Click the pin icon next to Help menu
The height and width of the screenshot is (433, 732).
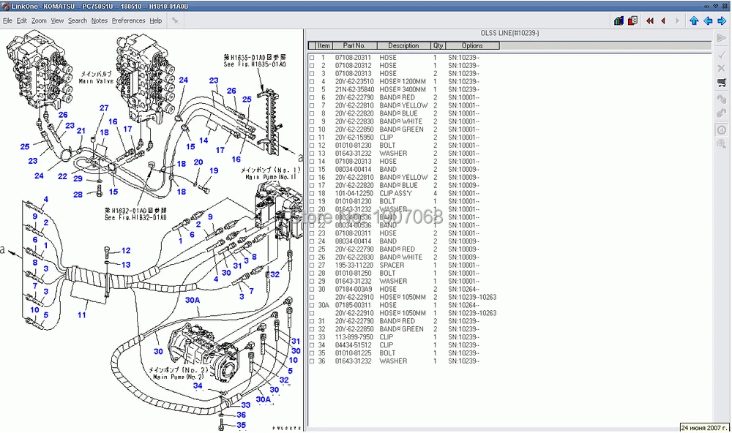pyautogui.click(x=175, y=20)
